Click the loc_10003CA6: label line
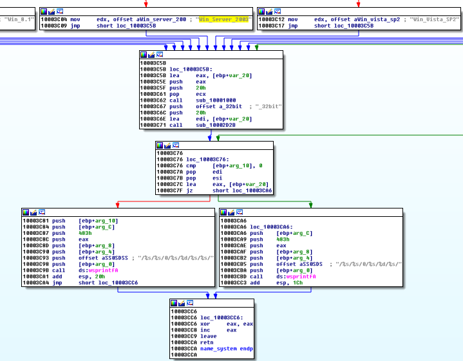 271,227
